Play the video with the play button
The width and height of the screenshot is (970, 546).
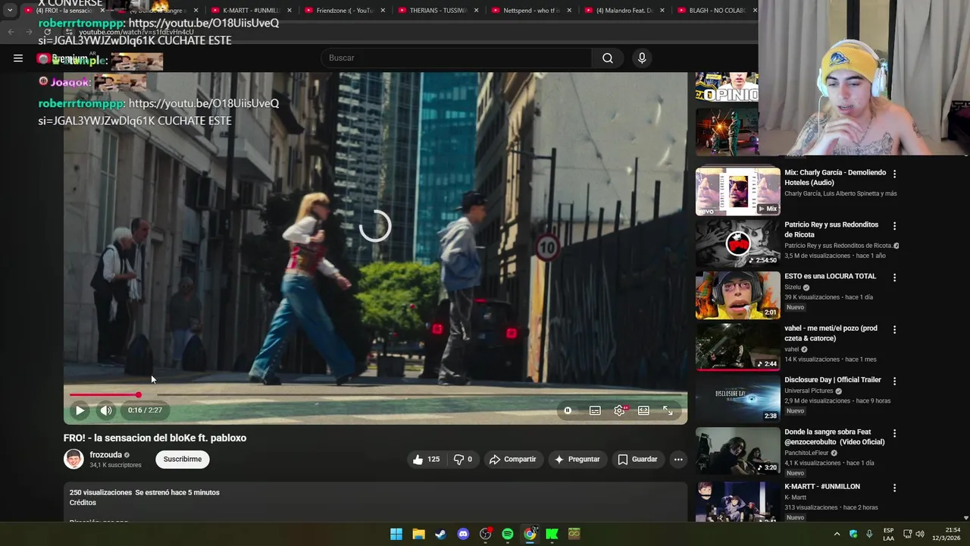tap(80, 410)
